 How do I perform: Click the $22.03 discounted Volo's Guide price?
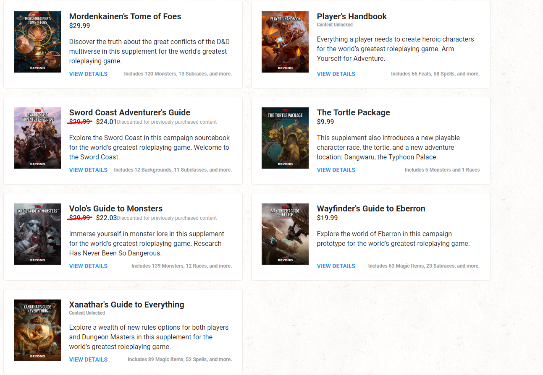[x=106, y=218]
